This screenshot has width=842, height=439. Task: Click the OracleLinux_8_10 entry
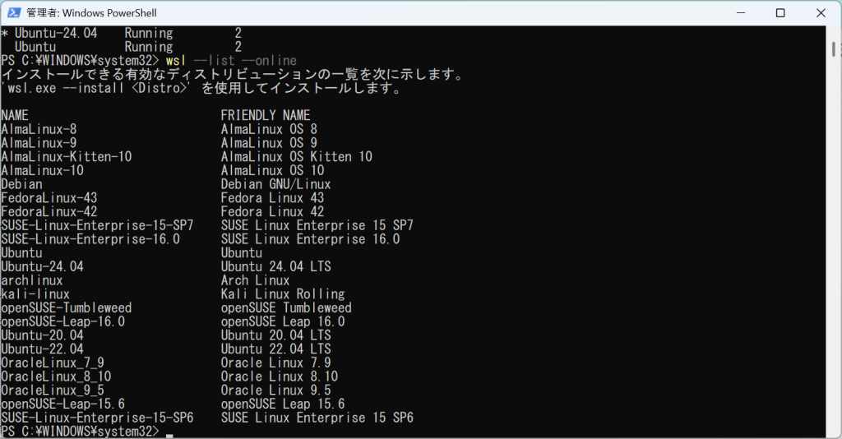(56, 377)
